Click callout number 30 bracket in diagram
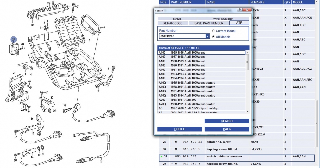The image size is (320, 168). [x=52, y=98]
